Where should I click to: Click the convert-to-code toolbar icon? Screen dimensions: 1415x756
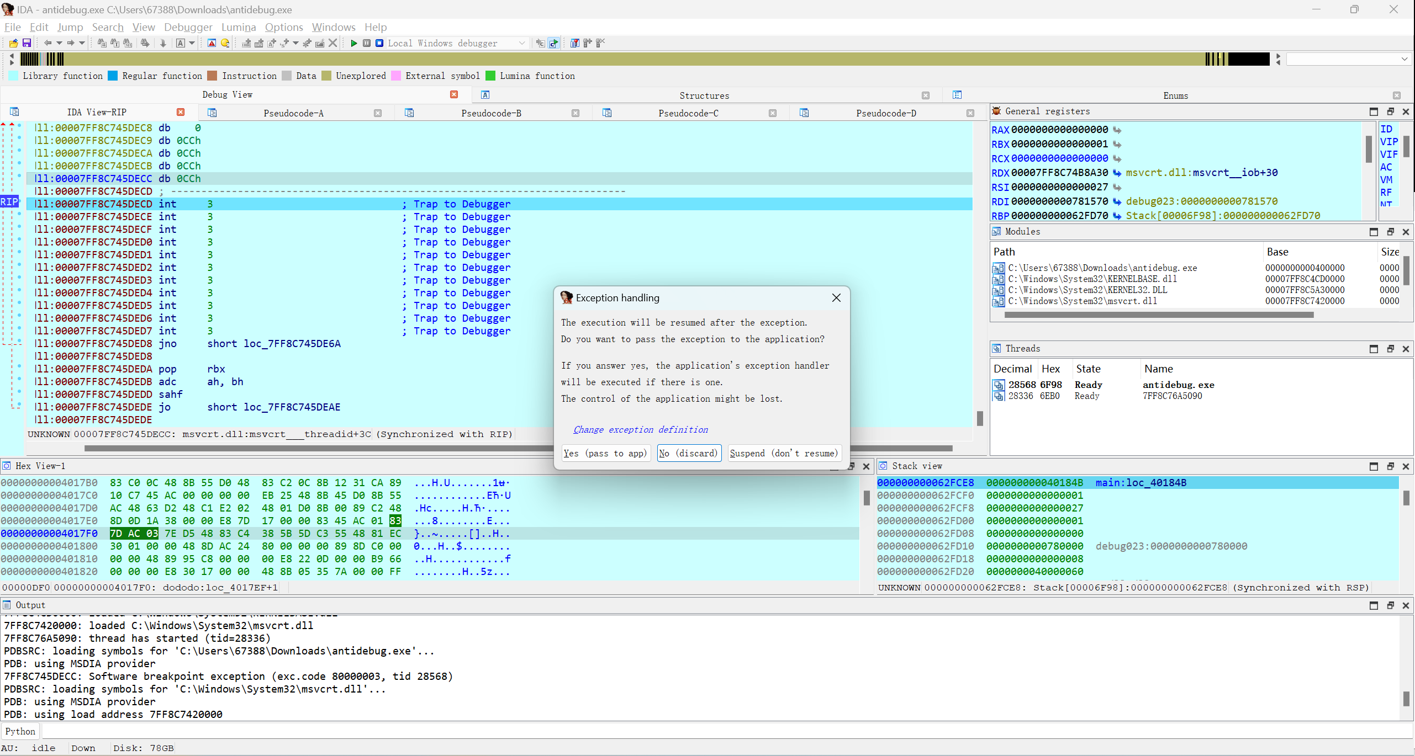(x=246, y=43)
